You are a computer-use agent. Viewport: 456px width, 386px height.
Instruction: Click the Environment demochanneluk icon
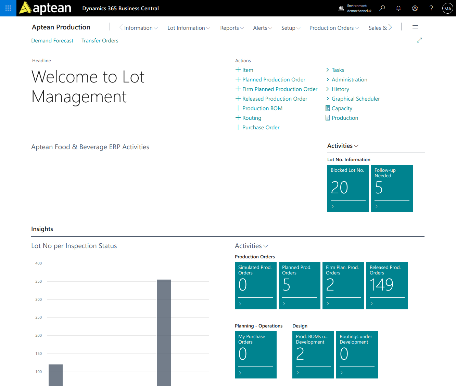click(x=341, y=8)
